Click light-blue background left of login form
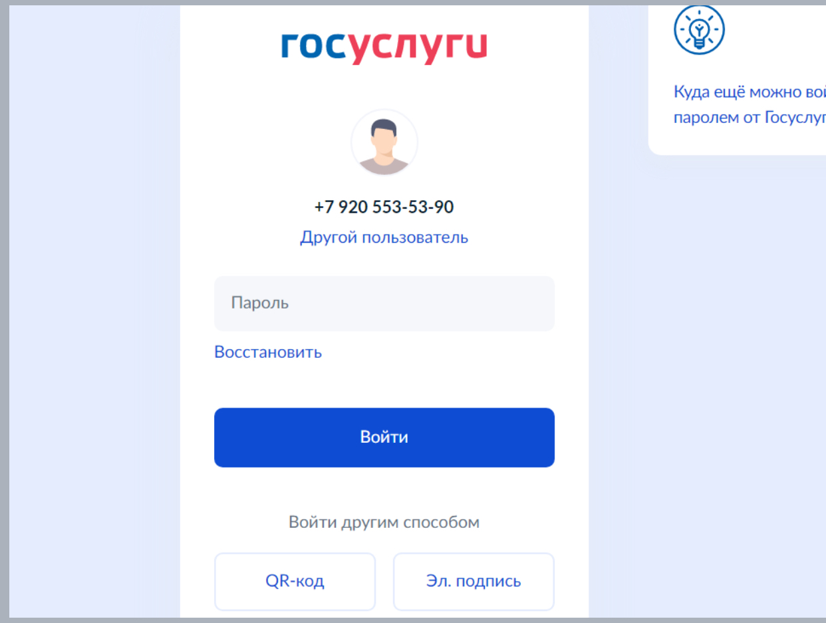 pyautogui.click(x=93, y=311)
